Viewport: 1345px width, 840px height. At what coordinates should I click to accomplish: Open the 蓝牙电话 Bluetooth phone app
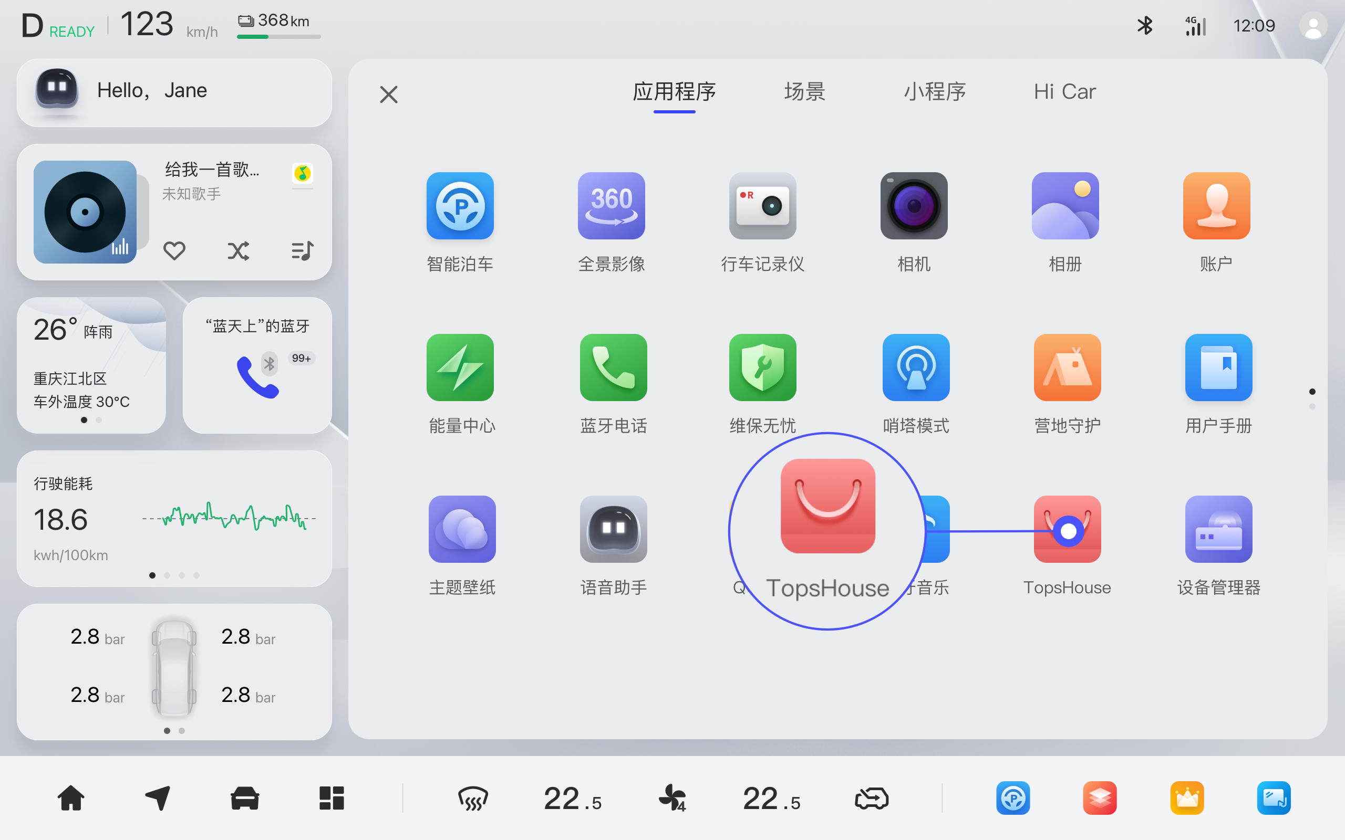pos(613,367)
